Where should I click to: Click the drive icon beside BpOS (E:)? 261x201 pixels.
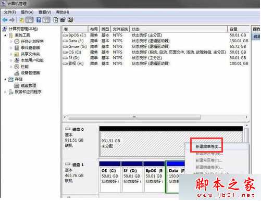click(65, 35)
